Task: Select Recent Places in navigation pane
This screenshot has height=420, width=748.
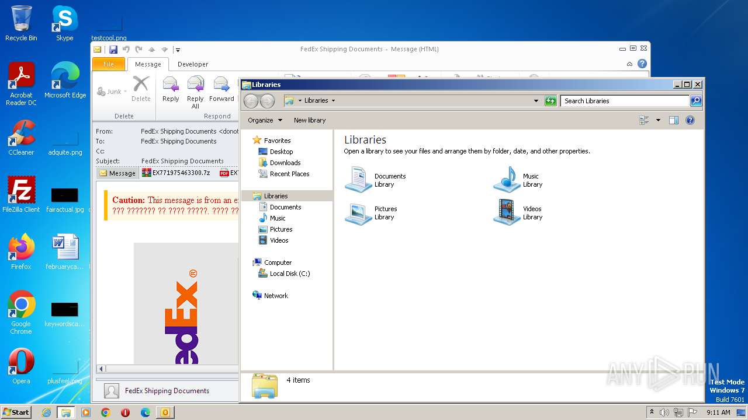Action: 283,174
